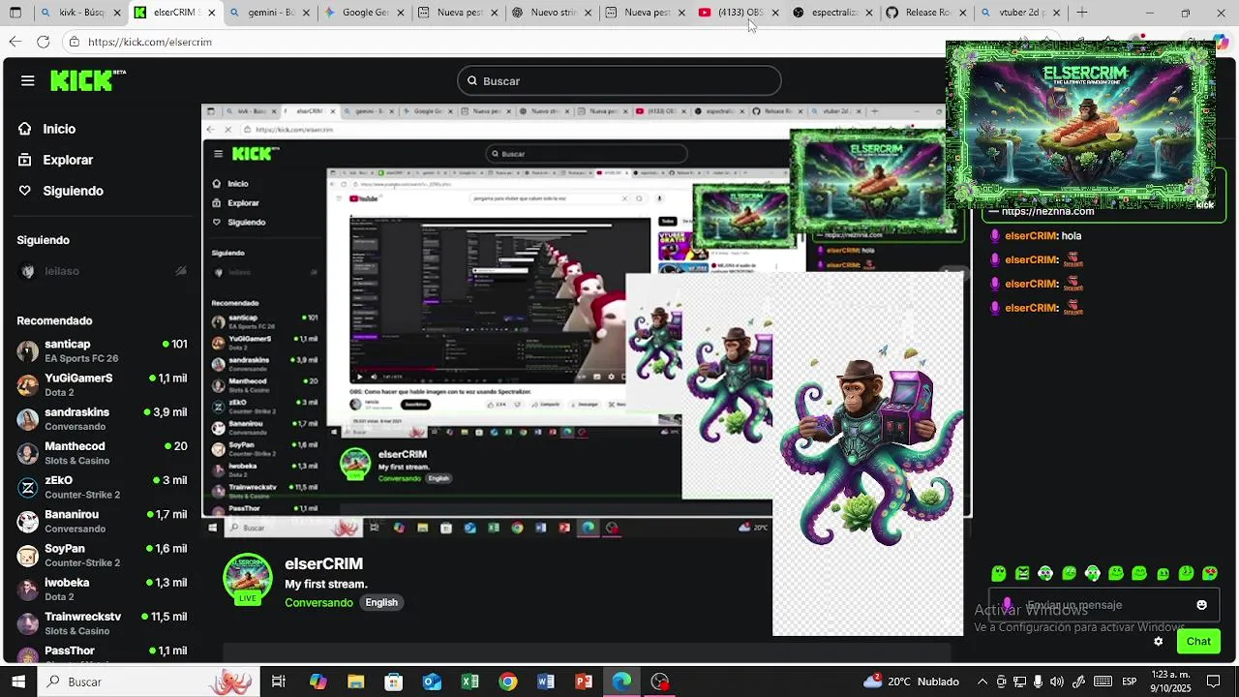Click the green Chat send button
Image resolution: width=1239 pixels, height=697 pixels.
1198,641
